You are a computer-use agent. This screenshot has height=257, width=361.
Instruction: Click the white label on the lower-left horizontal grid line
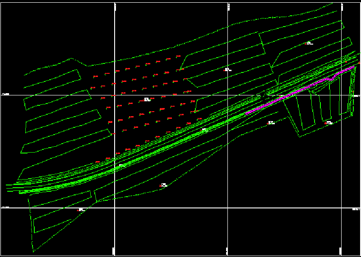click(x=81, y=209)
